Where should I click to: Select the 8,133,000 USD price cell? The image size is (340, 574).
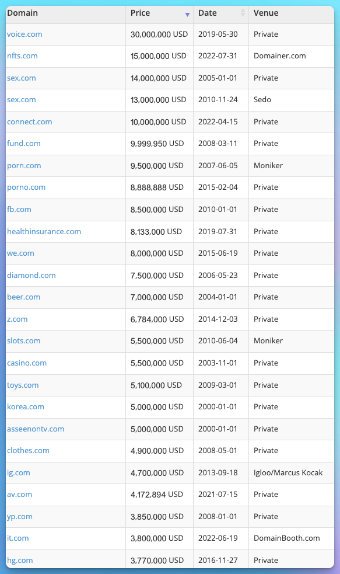coord(156,231)
